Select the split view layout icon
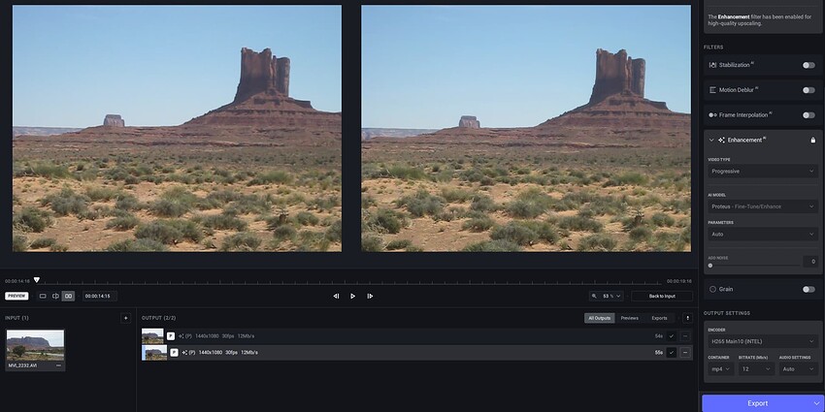 [x=55, y=296]
